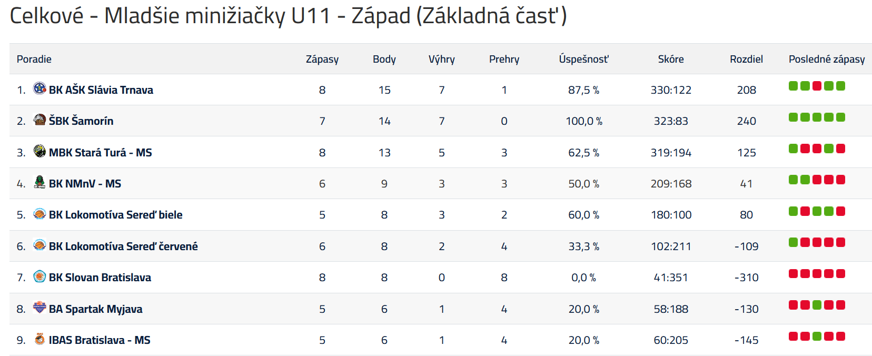Click the ŠBK Šamorín team logo

pyautogui.click(x=39, y=119)
